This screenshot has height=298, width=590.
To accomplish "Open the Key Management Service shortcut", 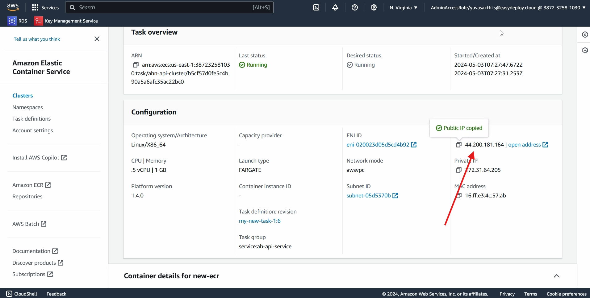I will (66, 21).
